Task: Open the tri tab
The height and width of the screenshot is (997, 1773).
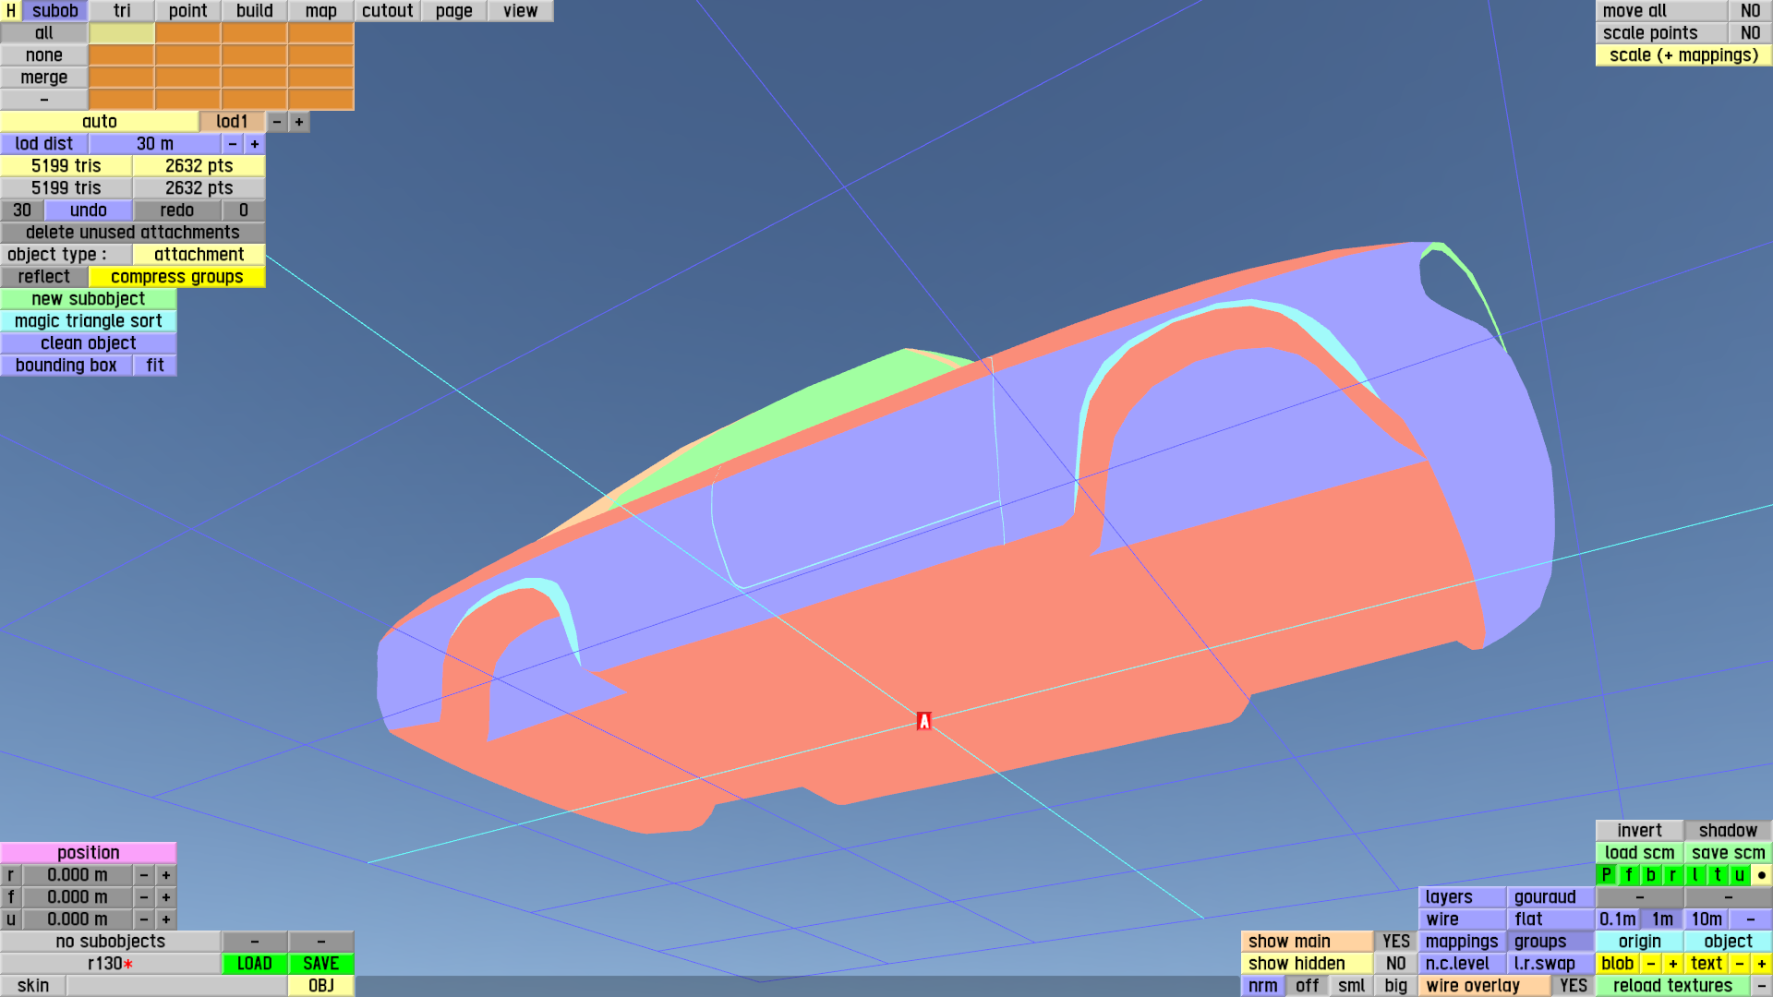Action: tap(122, 11)
